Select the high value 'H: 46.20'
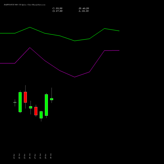 click(x=84, y=9)
